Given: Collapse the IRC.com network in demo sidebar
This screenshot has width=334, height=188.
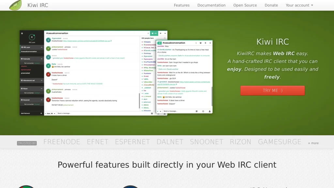Looking at the screenshot, I should tap(41, 47).
